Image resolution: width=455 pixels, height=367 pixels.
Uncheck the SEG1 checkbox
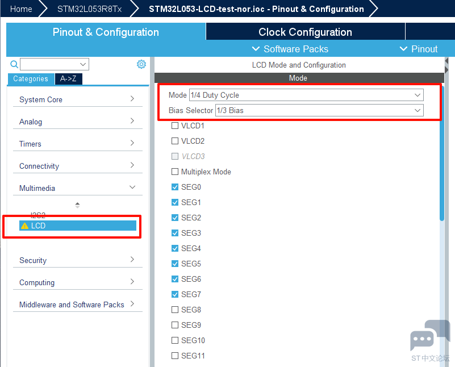175,202
